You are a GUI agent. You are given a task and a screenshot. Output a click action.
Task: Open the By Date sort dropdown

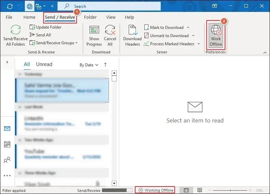[89, 65]
